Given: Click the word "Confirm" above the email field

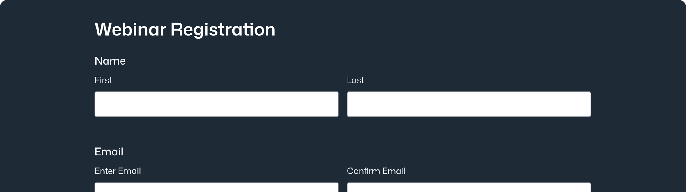Looking at the screenshot, I should point(363,171).
